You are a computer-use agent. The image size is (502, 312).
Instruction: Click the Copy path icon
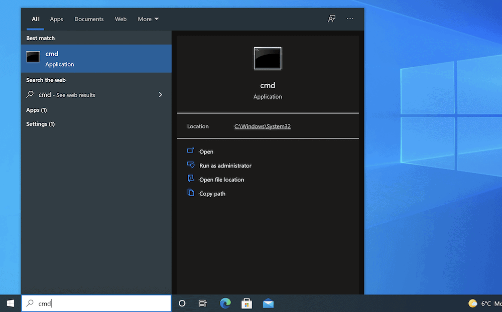191,192
